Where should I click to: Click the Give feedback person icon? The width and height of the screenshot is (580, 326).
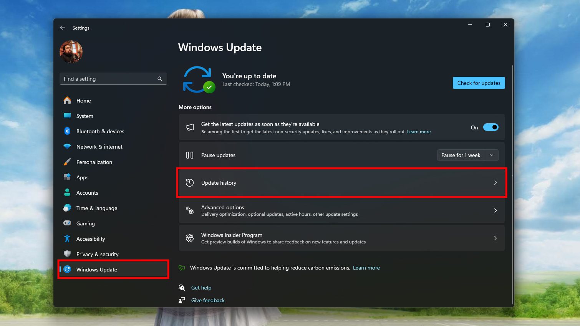point(182,300)
